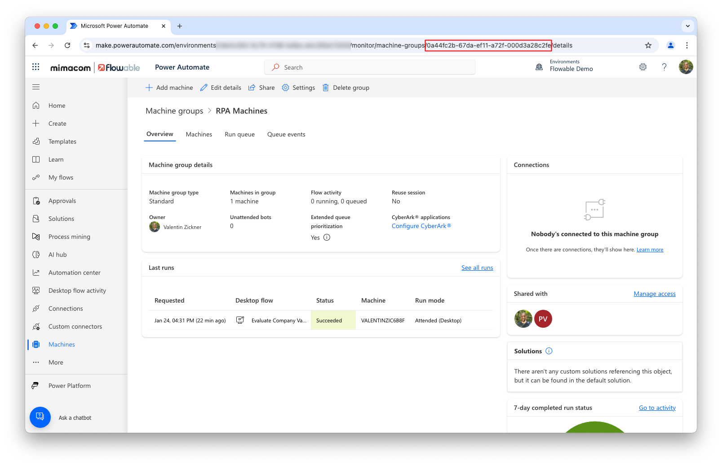The height and width of the screenshot is (466, 722).
Task: Open AI hub from the sidebar
Action: 58,255
